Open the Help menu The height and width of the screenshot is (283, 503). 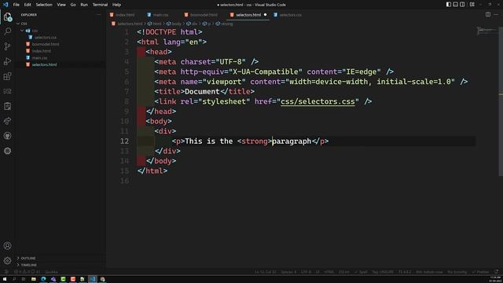116,5
